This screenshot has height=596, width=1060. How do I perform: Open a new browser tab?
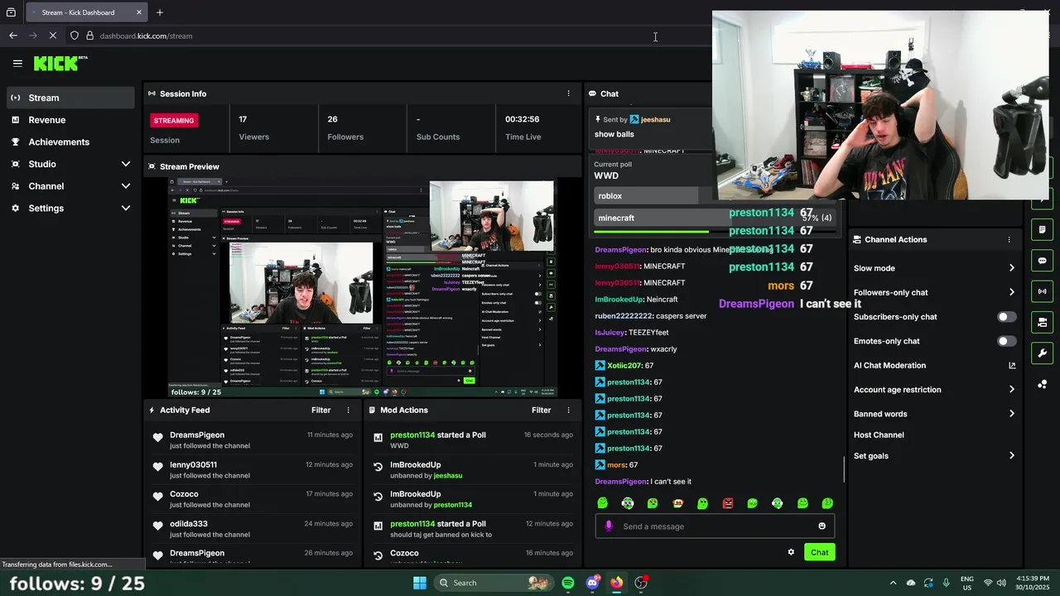point(160,12)
